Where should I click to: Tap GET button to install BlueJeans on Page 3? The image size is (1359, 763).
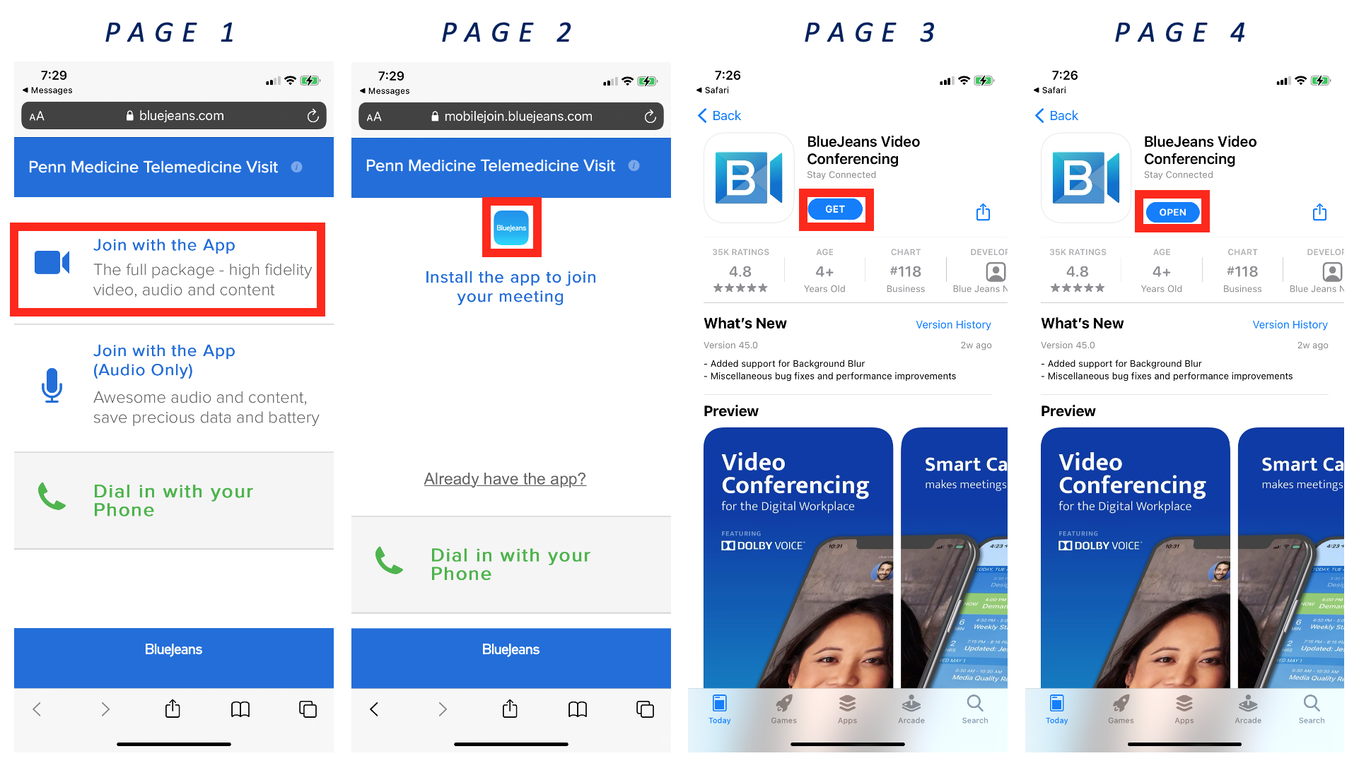[834, 209]
